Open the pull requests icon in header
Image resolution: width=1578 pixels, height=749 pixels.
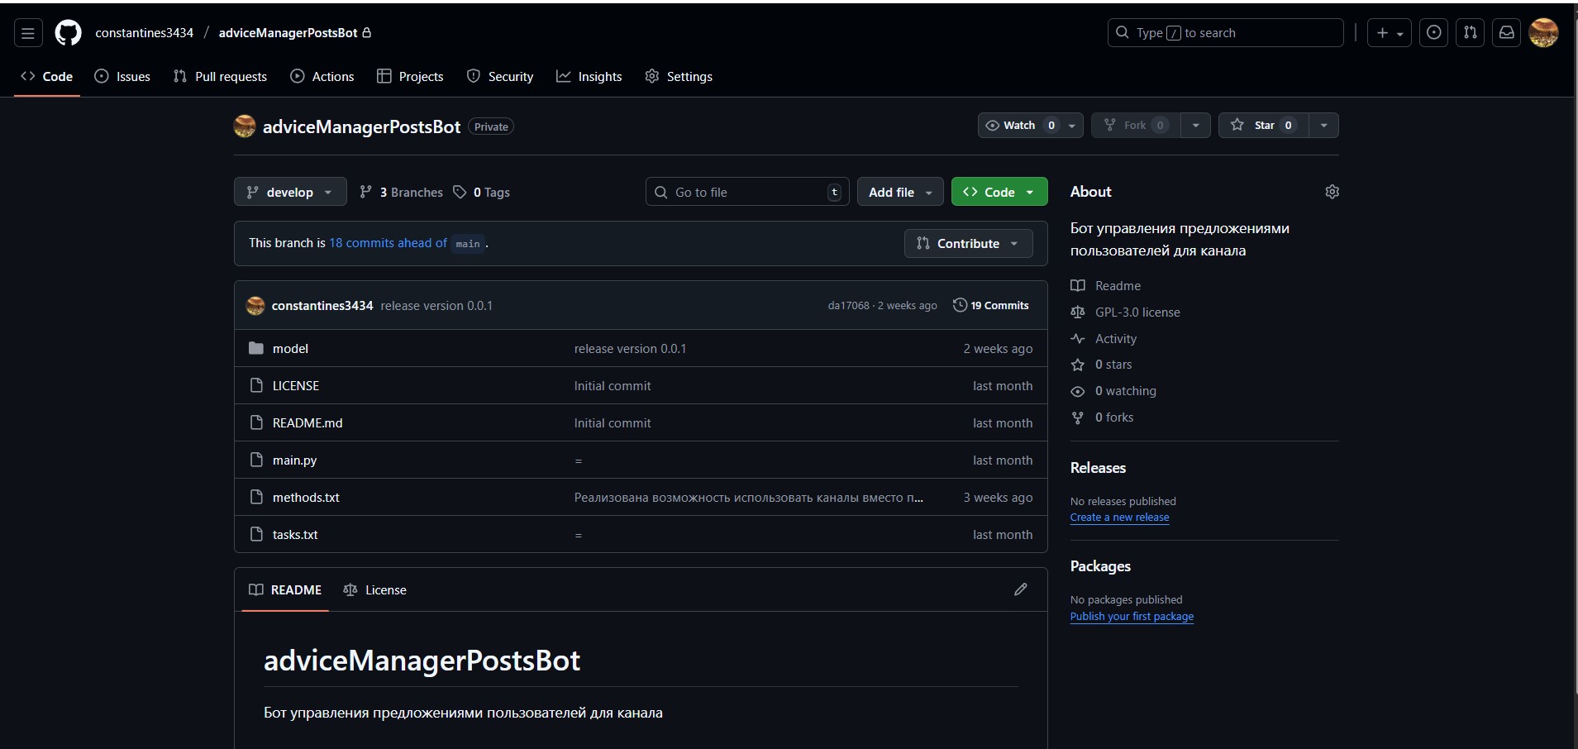click(x=1471, y=33)
